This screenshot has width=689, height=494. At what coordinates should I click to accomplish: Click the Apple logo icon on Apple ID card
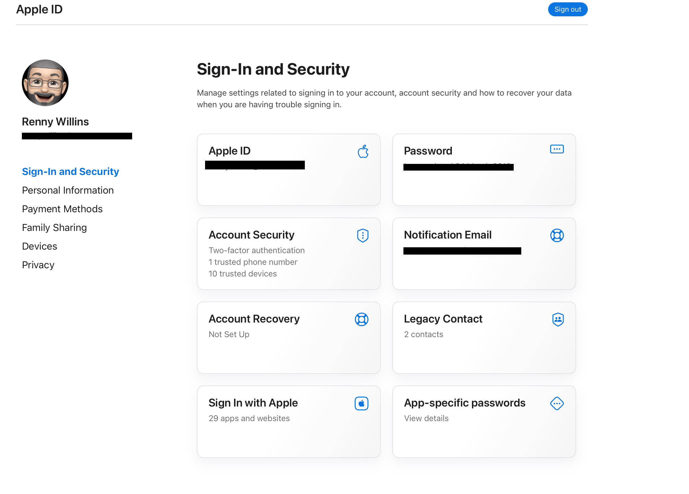pos(363,152)
